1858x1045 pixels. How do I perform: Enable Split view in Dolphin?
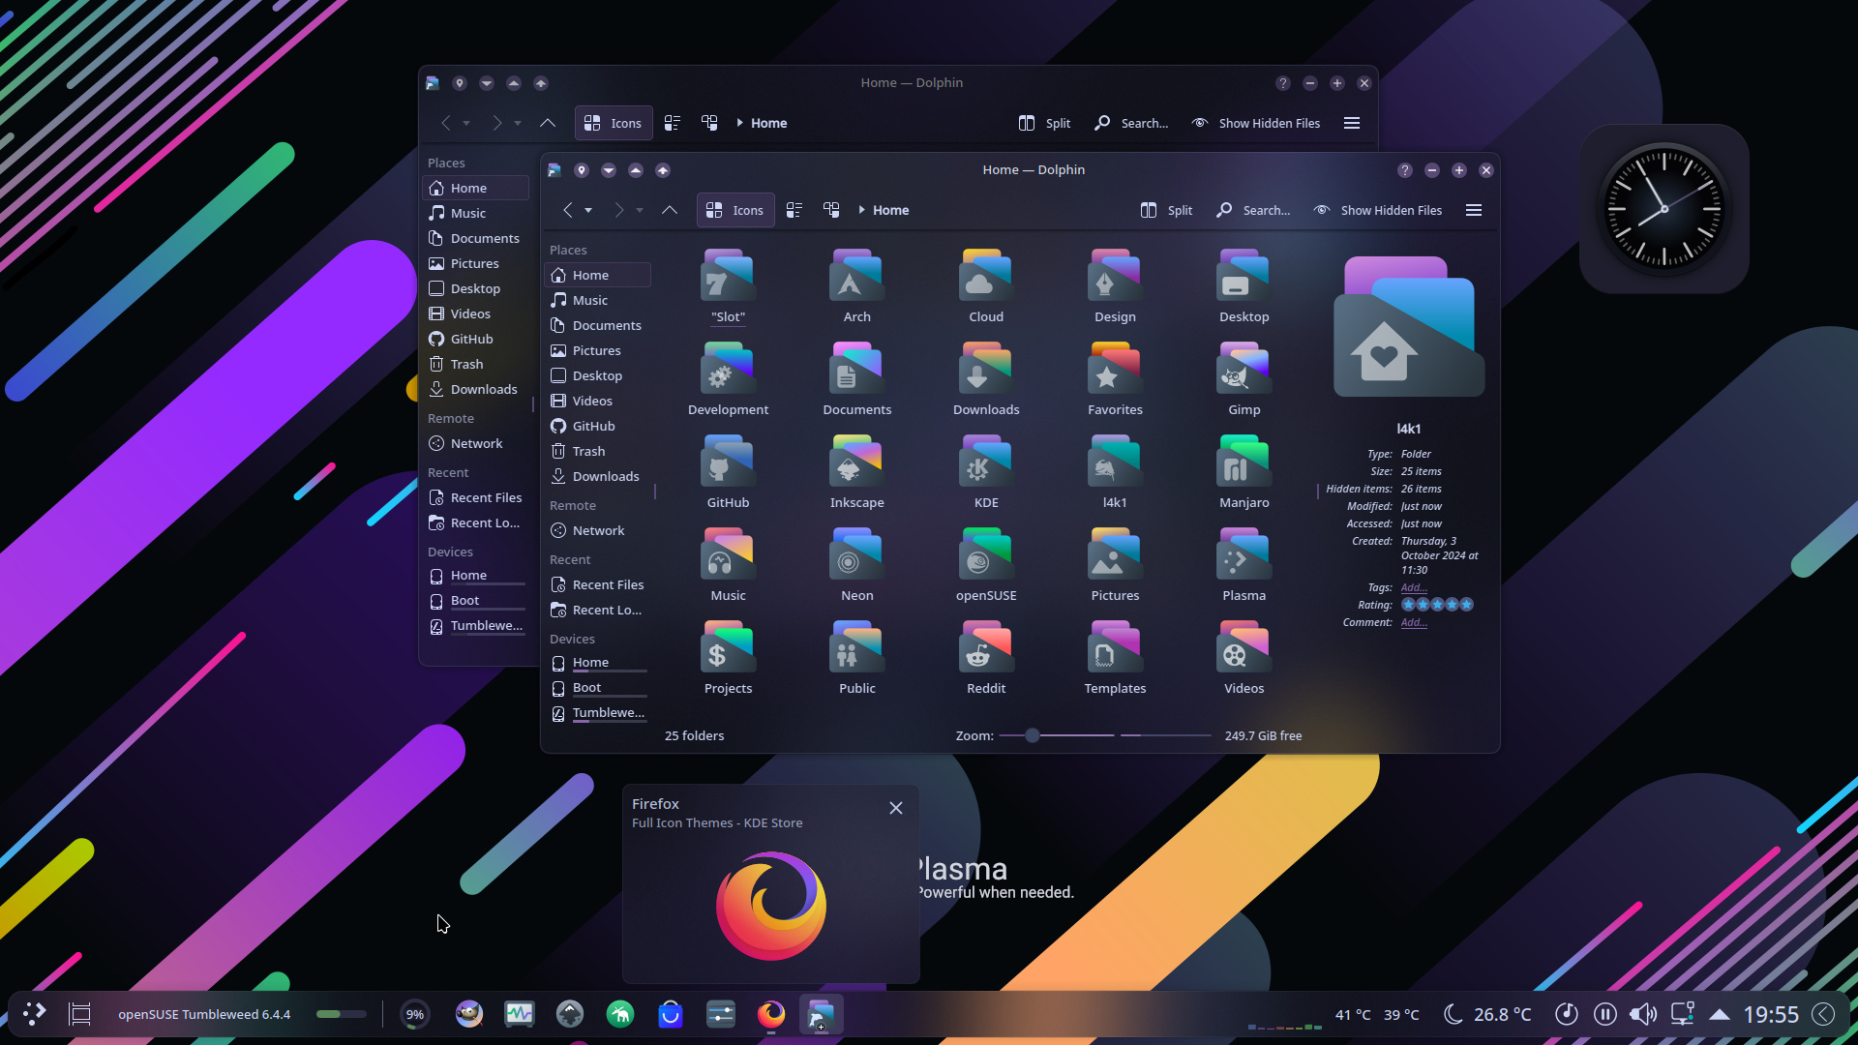(x=1165, y=210)
